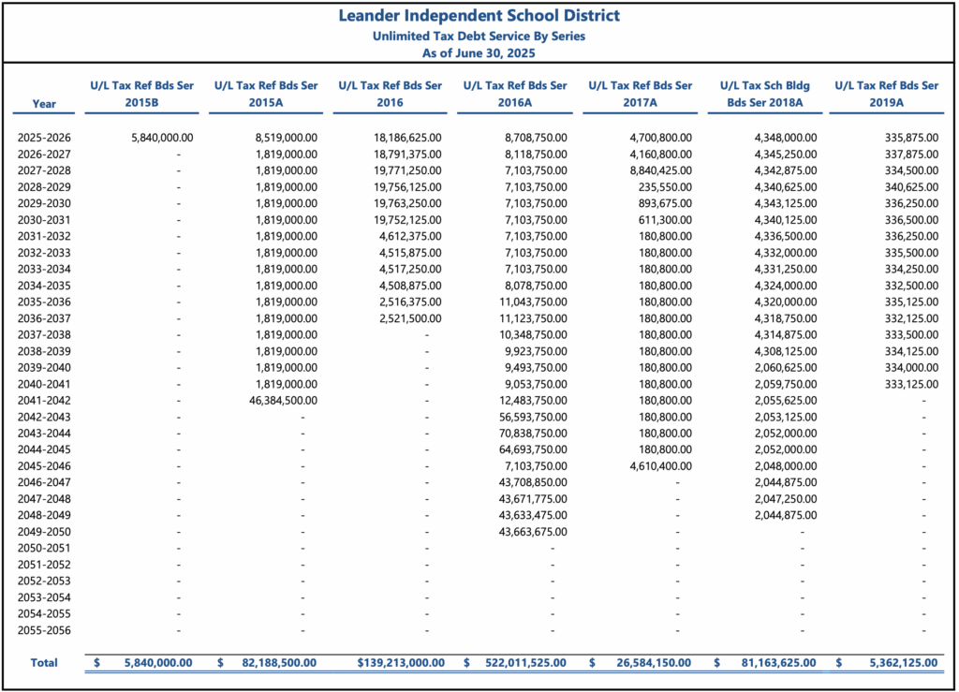Click the 611,300.00 cell
This screenshot has height=692, width=959.
pos(666,220)
